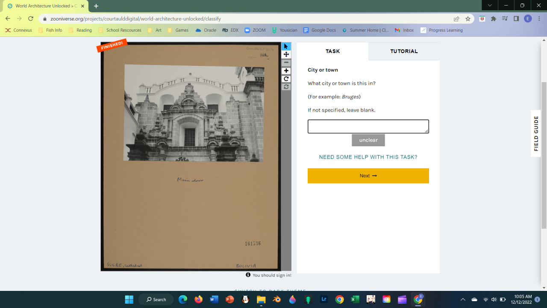Screen dimensions: 547x308
Task: Open the Gmail Inbox bookmark
Action: click(x=404, y=30)
